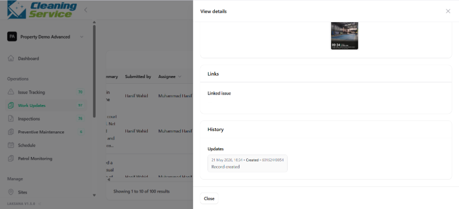Click the Cleaning Service logo
This screenshot has width=459, height=209.
click(x=42, y=10)
